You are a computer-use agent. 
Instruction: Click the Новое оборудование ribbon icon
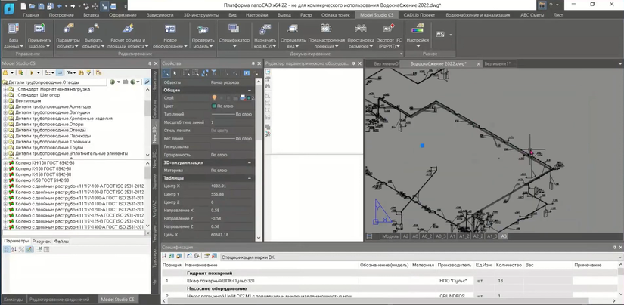[x=170, y=29]
